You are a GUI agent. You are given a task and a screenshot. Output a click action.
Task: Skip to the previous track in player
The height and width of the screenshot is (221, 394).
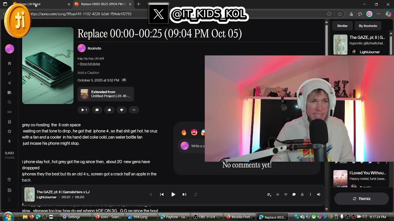(x=162, y=194)
